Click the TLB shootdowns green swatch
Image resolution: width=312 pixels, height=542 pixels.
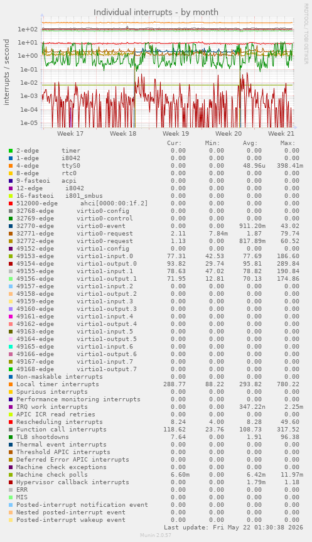pos(11,437)
